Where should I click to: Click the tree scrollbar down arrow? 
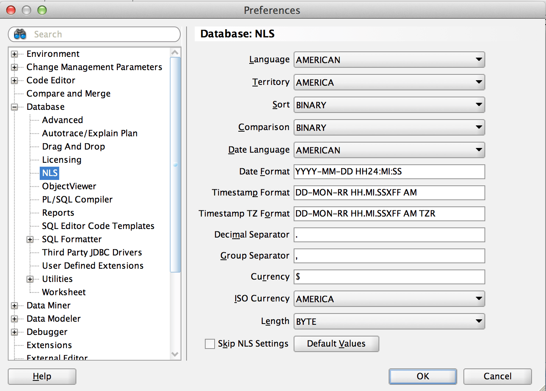(x=175, y=355)
